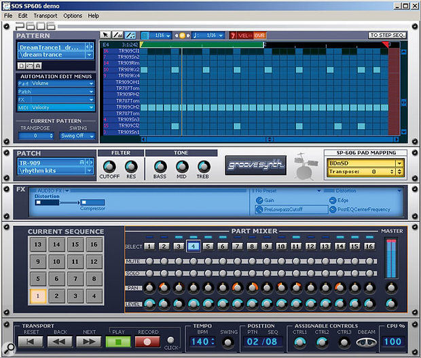Click the transport Reset button
Viewport: 421px width, 358px height.
tap(31, 342)
